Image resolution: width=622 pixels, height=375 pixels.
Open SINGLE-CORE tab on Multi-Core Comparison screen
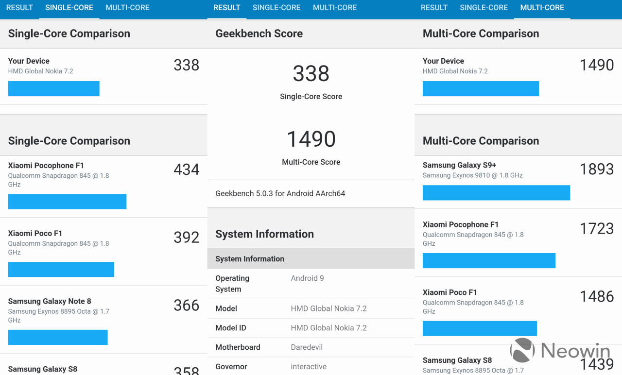tap(484, 8)
